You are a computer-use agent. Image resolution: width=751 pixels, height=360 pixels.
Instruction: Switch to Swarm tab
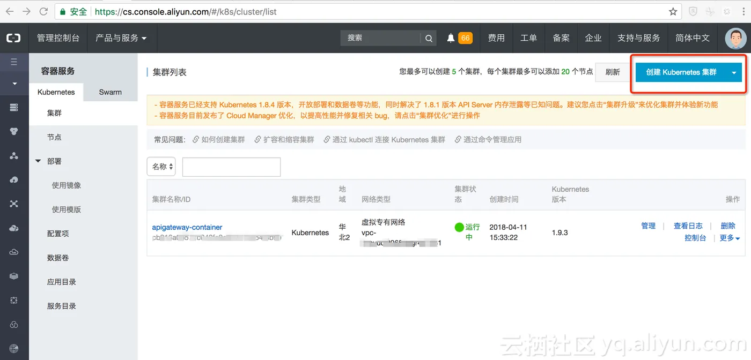coord(111,92)
